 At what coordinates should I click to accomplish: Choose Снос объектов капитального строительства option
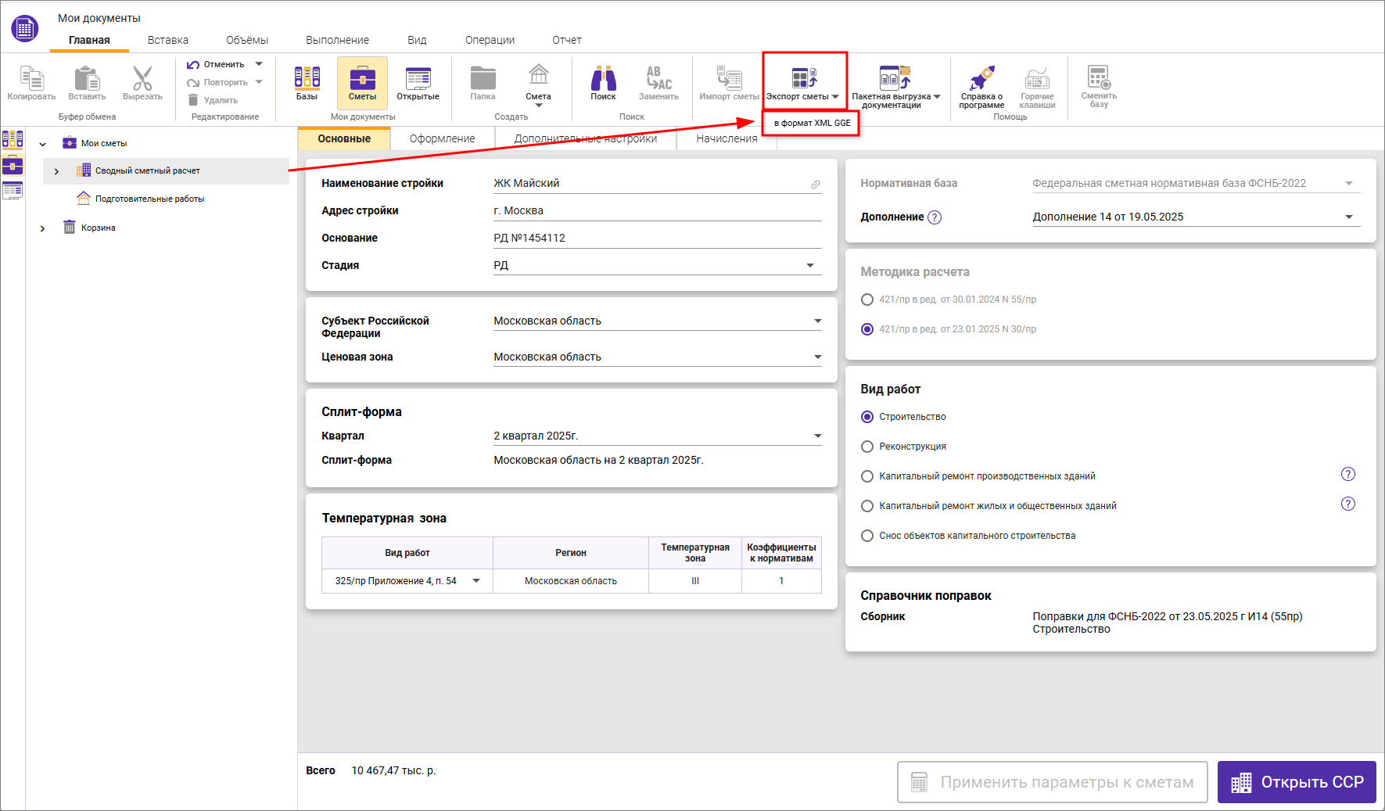coord(867,536)
